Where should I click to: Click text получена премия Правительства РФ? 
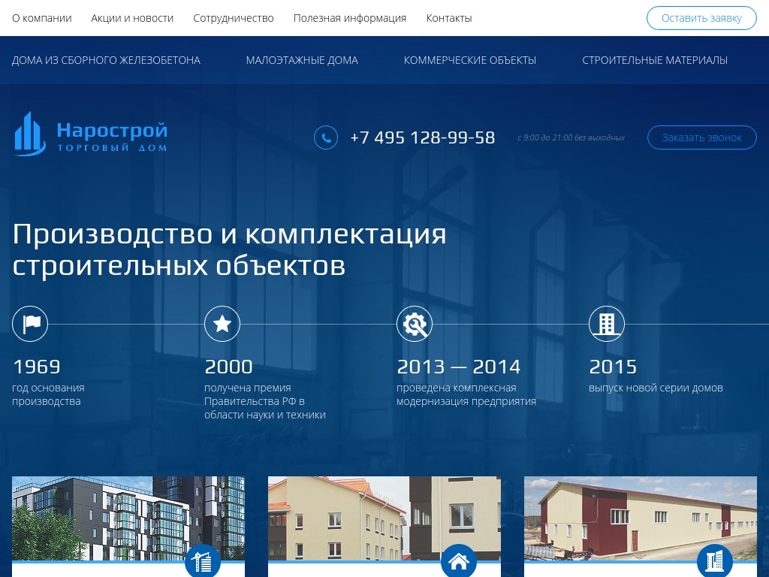point(265,401)
